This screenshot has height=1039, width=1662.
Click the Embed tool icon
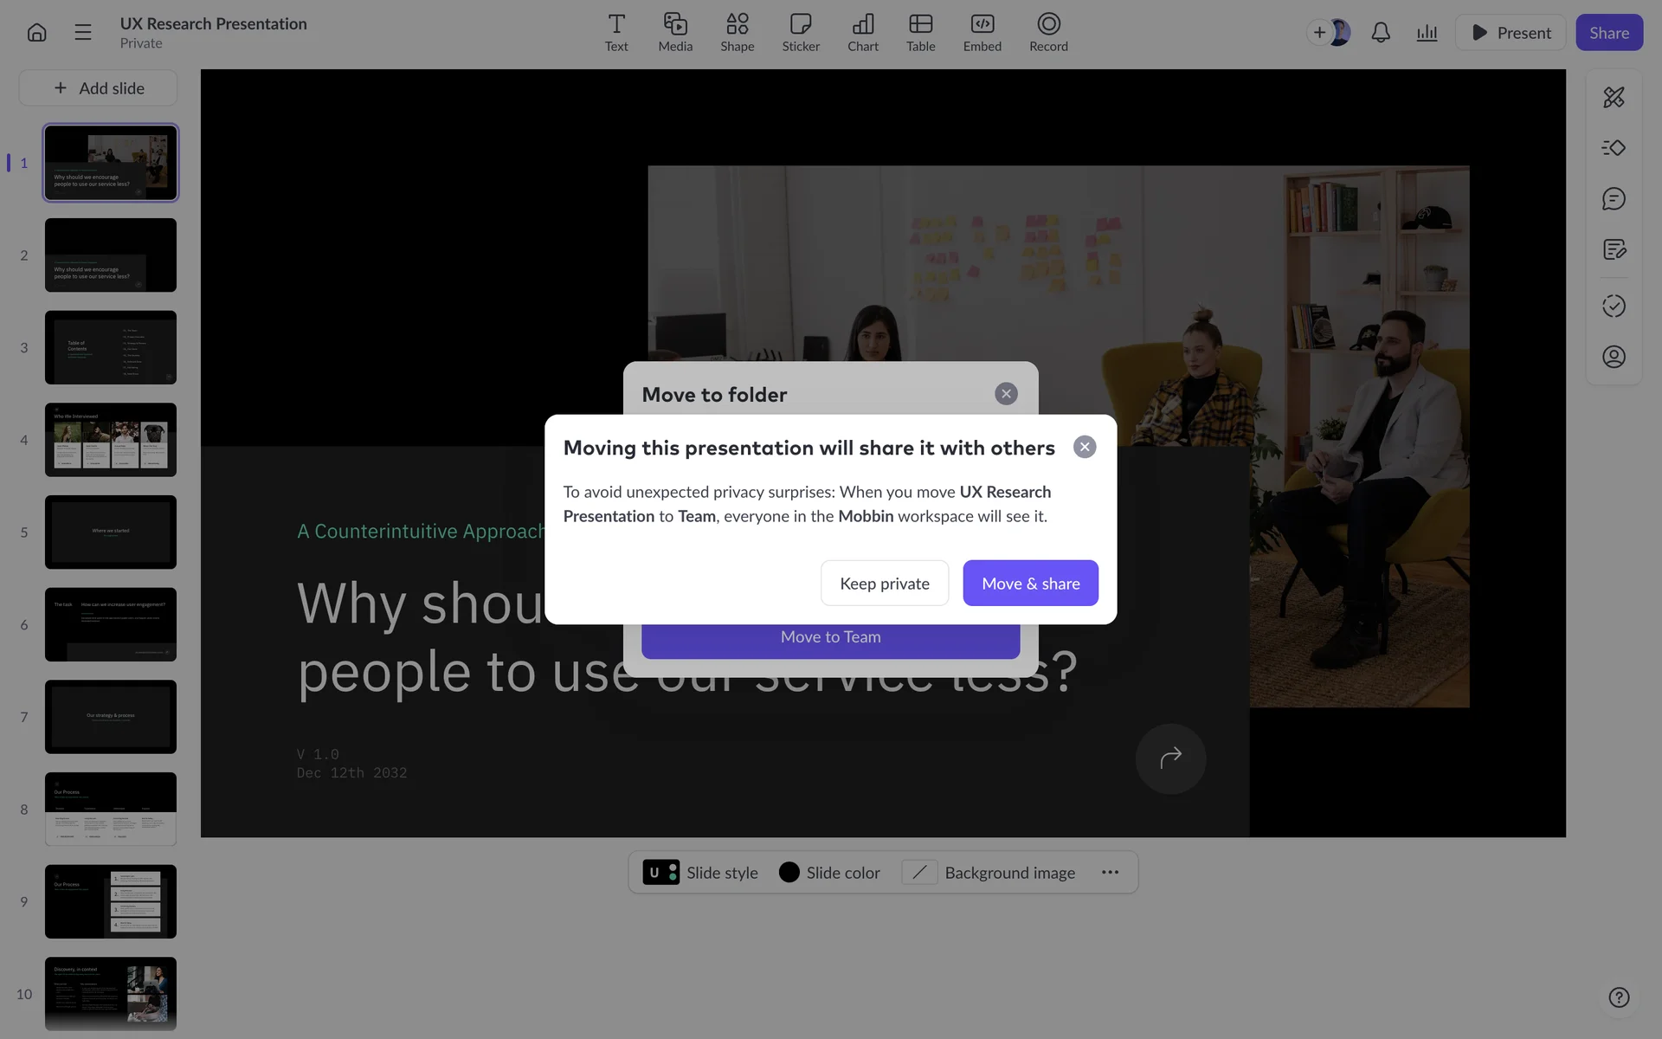[x=982, y=33]
